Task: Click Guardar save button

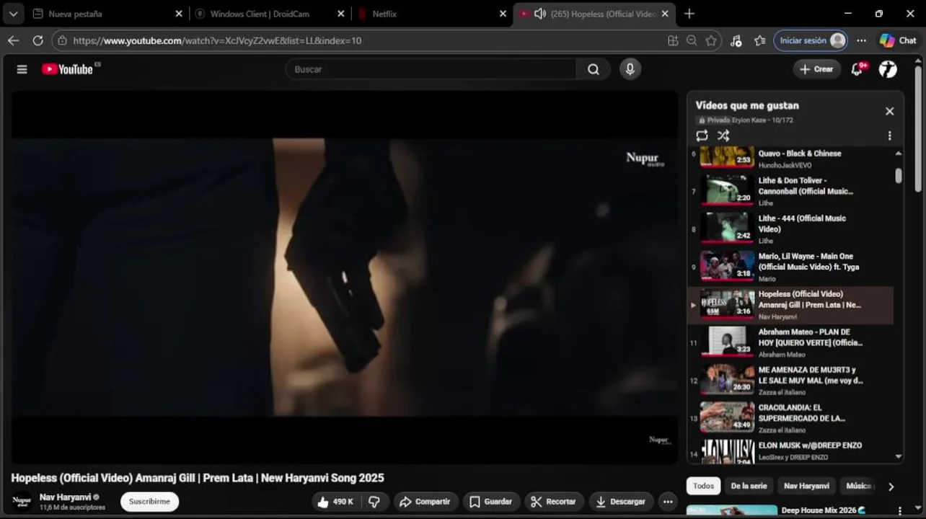Action: point(490,502)
